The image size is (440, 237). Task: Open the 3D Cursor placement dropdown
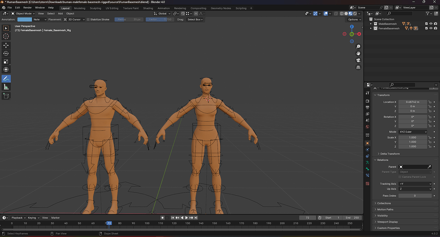point(74,20)
